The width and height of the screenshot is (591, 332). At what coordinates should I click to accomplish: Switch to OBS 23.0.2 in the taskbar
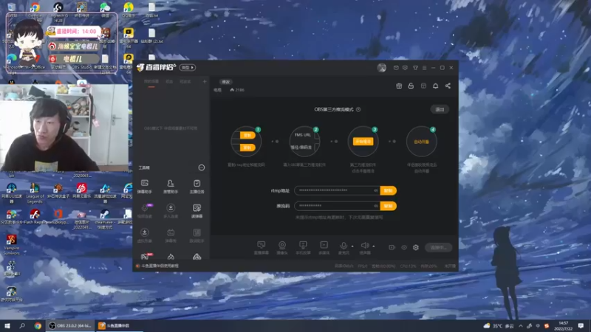[70, 325]
